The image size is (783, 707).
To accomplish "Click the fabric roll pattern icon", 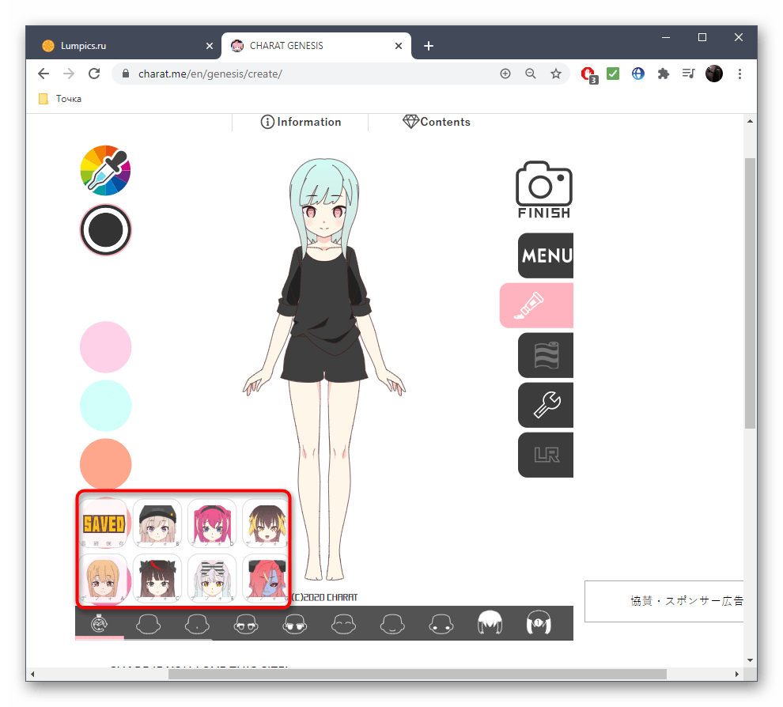I will point(545,355).
